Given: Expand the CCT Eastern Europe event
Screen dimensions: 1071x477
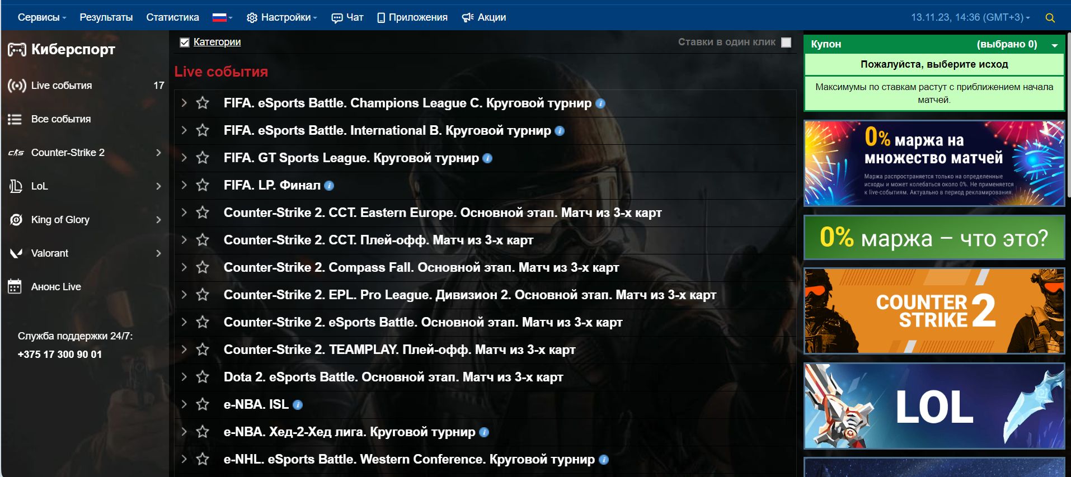Looking at the screenshot, I should (x=184, y=212).
